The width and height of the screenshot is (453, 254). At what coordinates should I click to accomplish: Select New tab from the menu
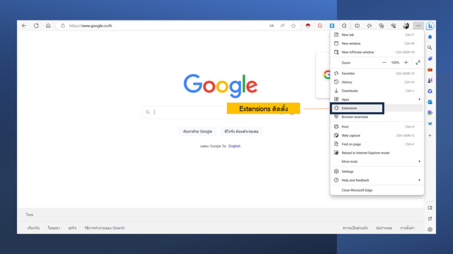coord(377,35)
